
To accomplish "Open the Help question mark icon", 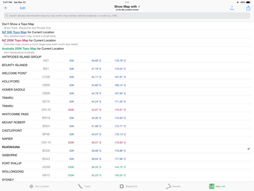I will coord(231,8).
